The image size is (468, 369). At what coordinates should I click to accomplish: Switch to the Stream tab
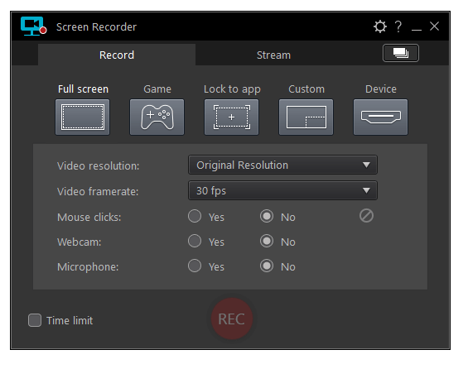click(273, 55)
